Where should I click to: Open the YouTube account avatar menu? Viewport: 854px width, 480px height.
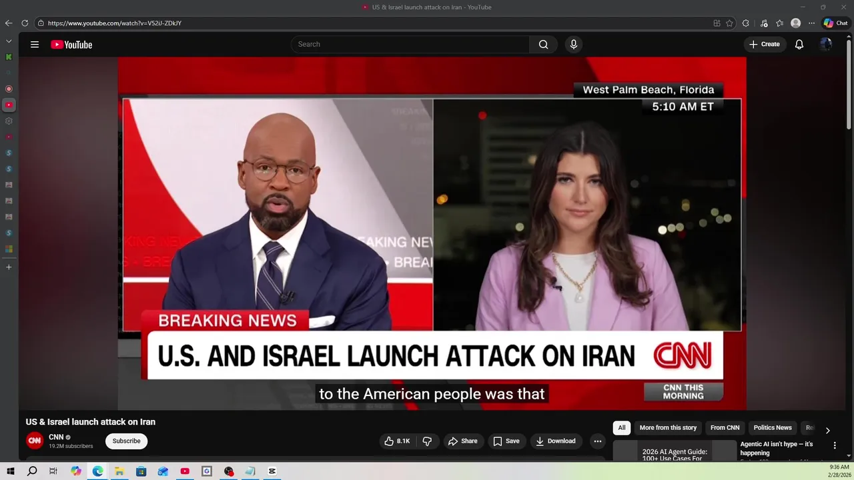pyautogui.click(x=826, y=45)
